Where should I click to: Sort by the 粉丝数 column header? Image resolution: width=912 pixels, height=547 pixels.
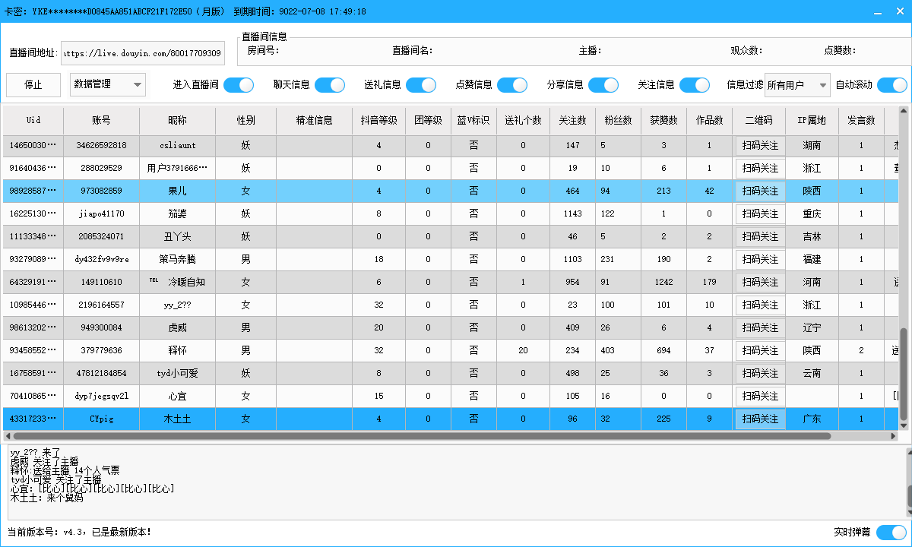(617, 120)
